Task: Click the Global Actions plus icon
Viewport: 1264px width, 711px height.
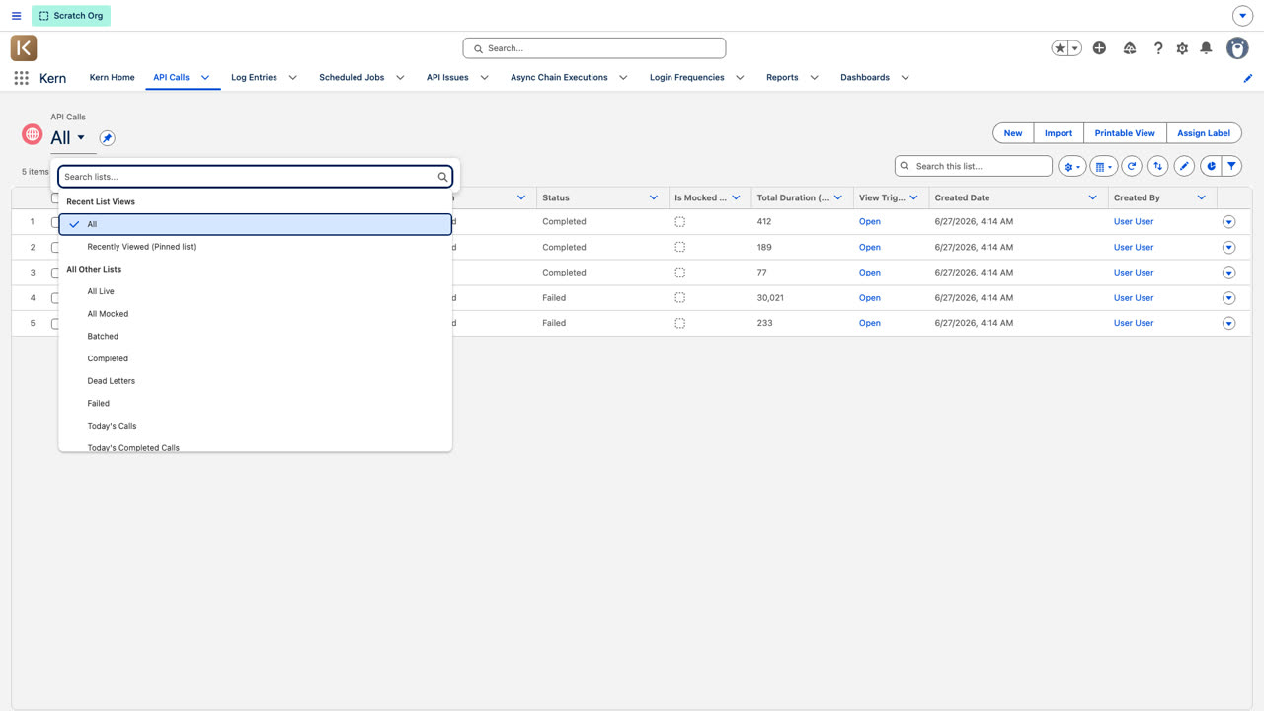Action: [x=1099, y=48]
